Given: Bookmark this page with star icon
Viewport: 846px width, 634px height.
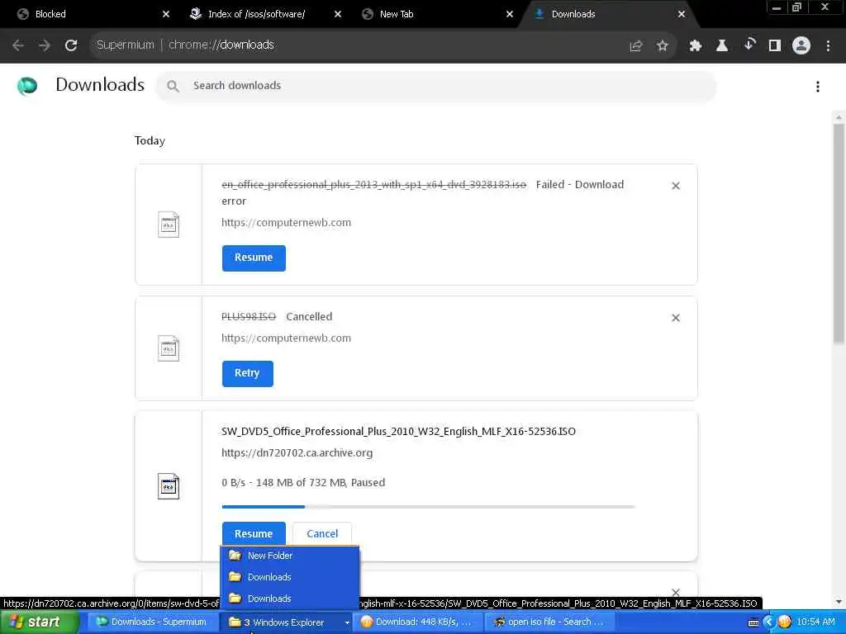Looking at the screenshot, I should coord(662,46).
